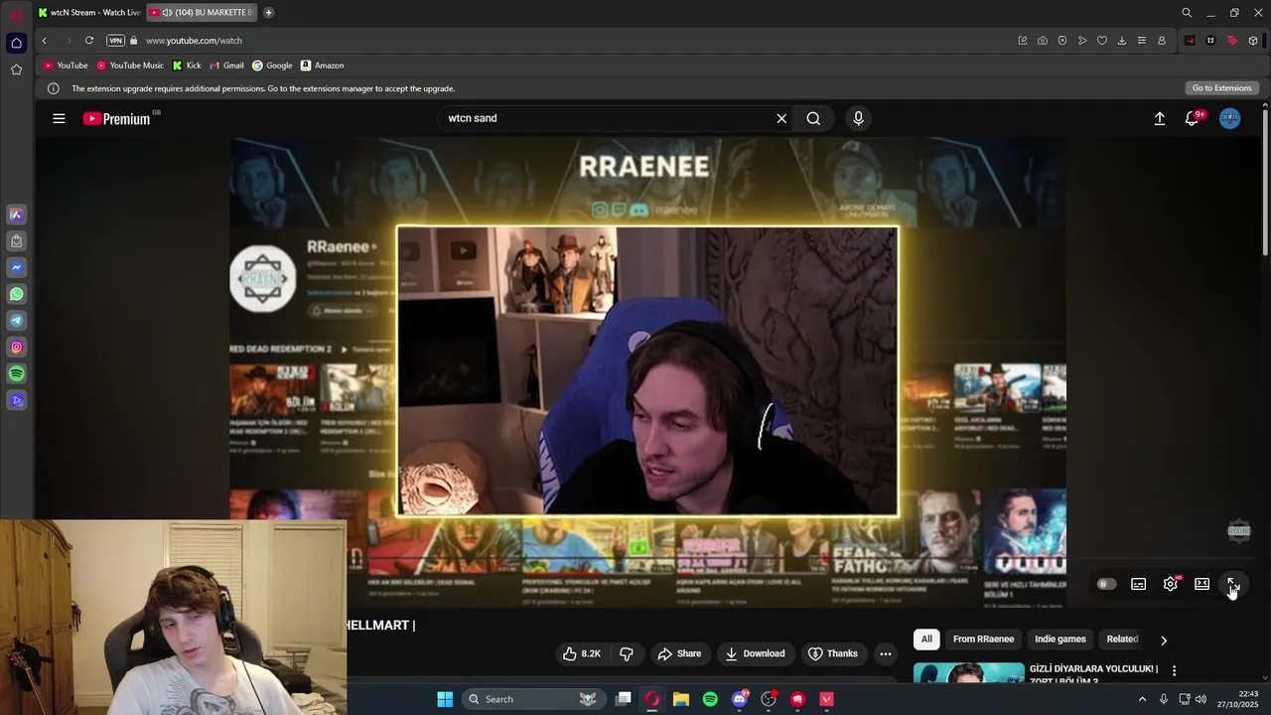Viewport: 1271px width, 715px height.
Task: Show more filter chips with right arrow
Action: coord(1164,641)
